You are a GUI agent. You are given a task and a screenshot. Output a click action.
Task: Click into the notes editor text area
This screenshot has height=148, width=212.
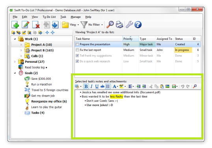[138, 114]
